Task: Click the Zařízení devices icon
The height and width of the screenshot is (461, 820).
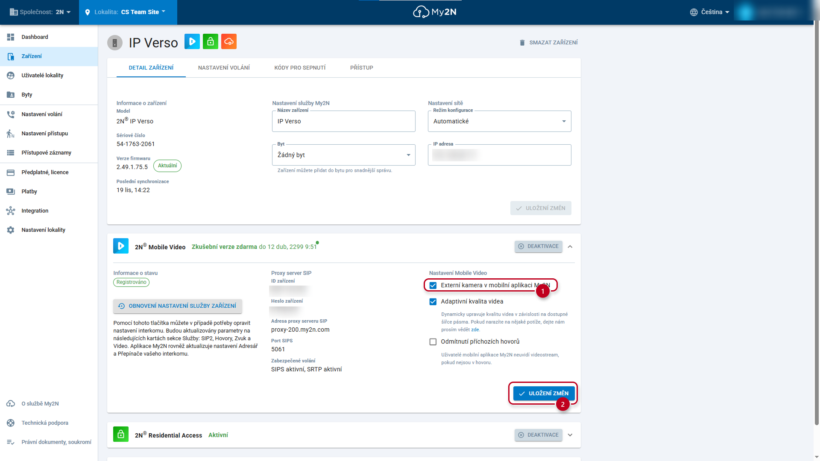Action: pos(11,56)
